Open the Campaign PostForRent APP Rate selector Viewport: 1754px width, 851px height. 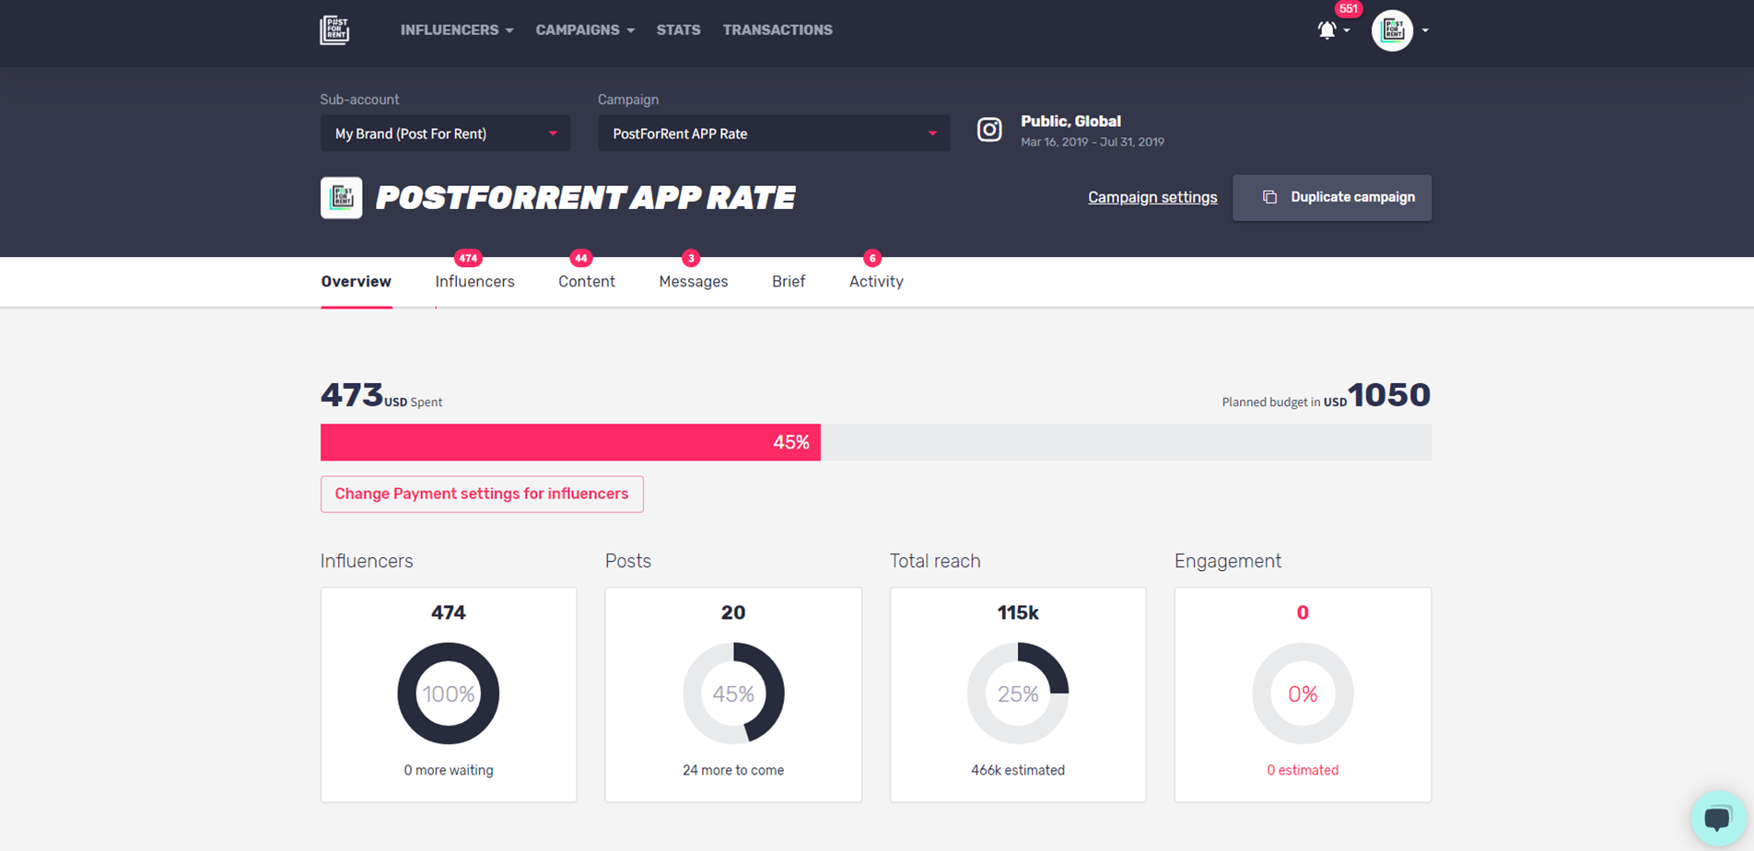pos(774,134)
